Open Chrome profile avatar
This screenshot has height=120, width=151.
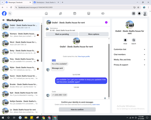coord(144,7)
